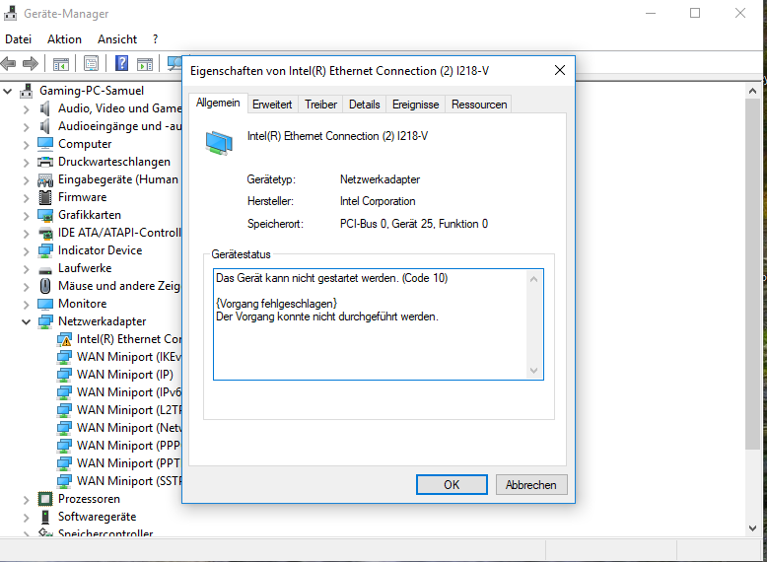The width and height of the screenshot is (767, 562).
Task: Click the 'PCI-Bus 0, Gerät 25, Funktion 0' text
Action: (414, 224)
